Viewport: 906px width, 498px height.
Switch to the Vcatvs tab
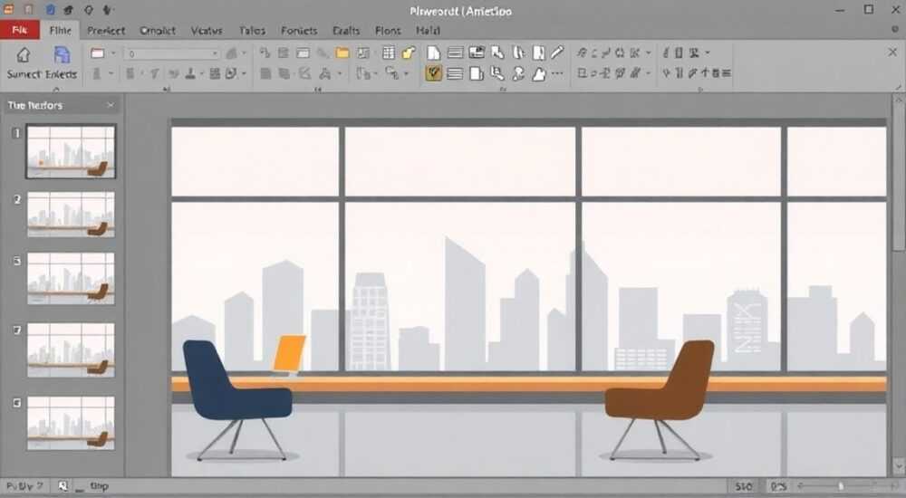click(207, 31)
